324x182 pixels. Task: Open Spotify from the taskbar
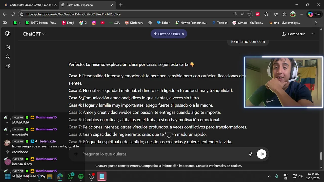coord(81,176)
